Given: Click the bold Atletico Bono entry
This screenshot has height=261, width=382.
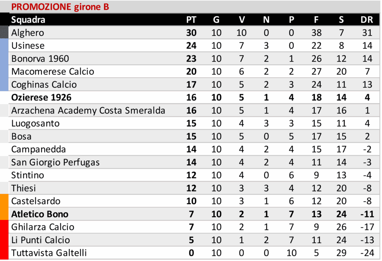Looking at the screenshot, I should 40,214.
